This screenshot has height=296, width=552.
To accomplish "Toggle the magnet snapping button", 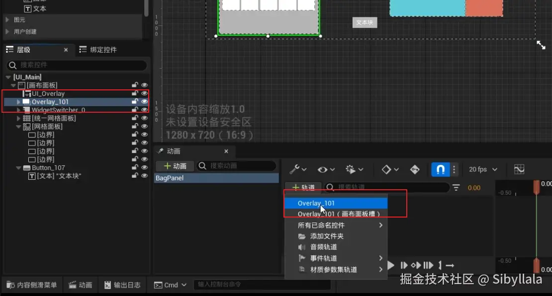I will tap(441, 169).
